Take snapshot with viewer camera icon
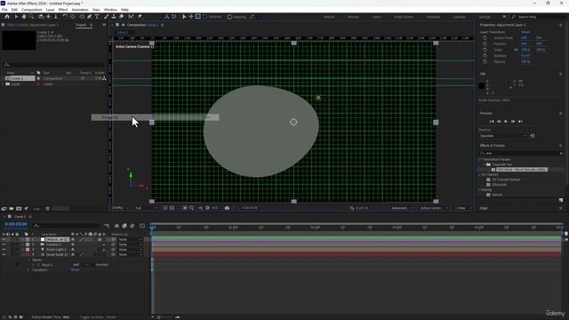The image size is (569, 320). point(227,208)
